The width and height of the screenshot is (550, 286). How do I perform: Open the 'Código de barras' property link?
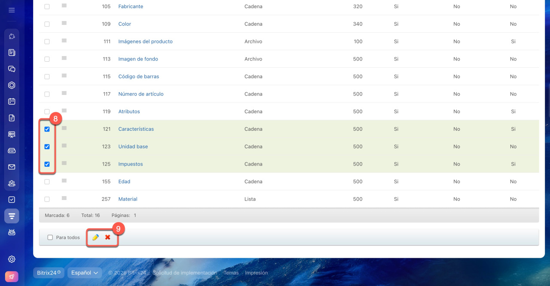click(x=138, y=77)
